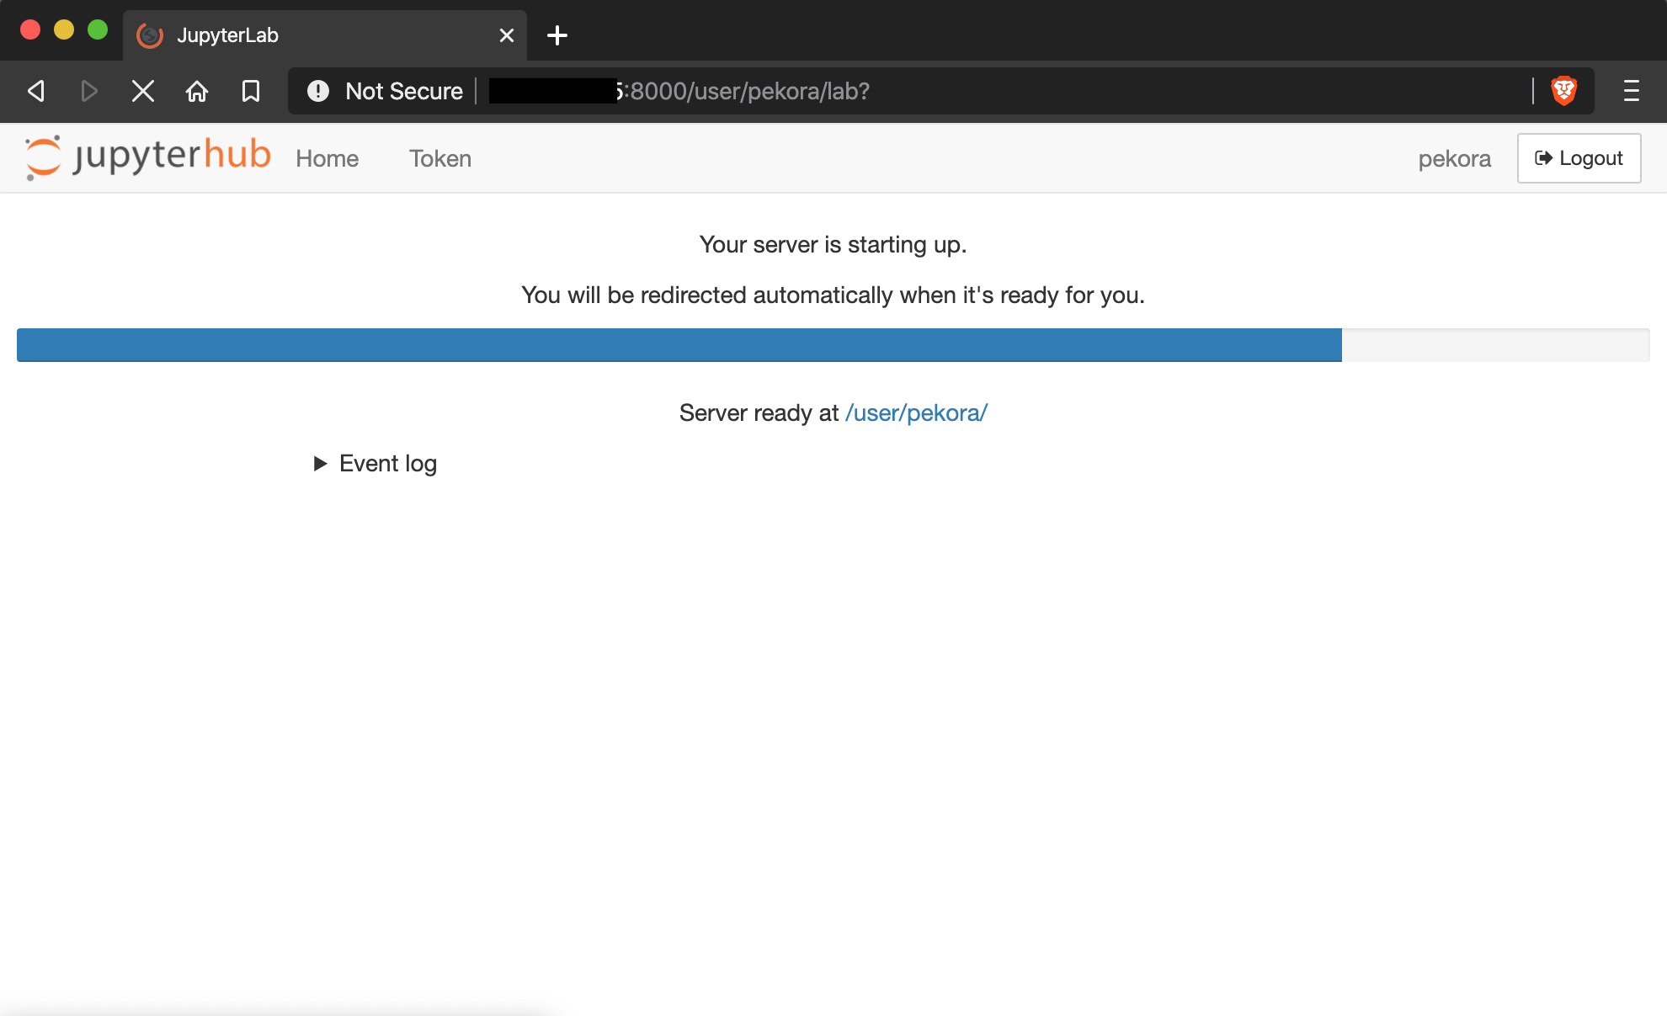Open a new tab with plus button
This screenshot has height=1016, width=1667.
[x=557, y=35]
